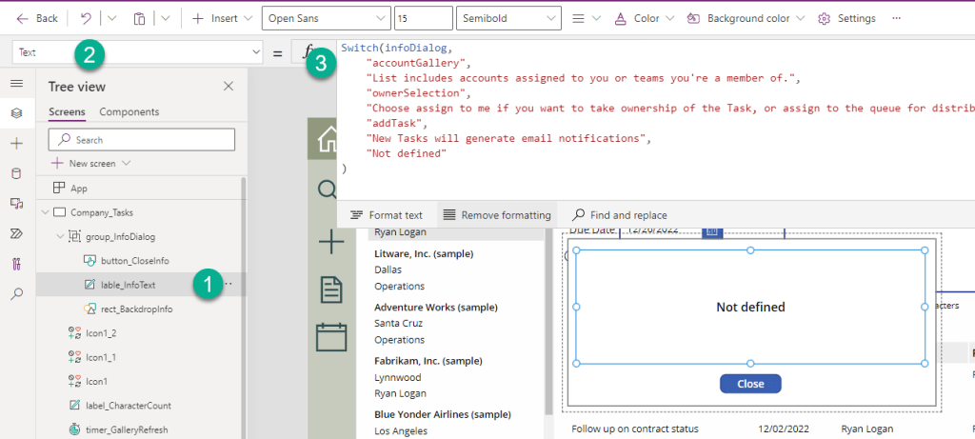This screenshot has height=439, width=975.
Task: Open the Text property dropdown
Action: 137,53
